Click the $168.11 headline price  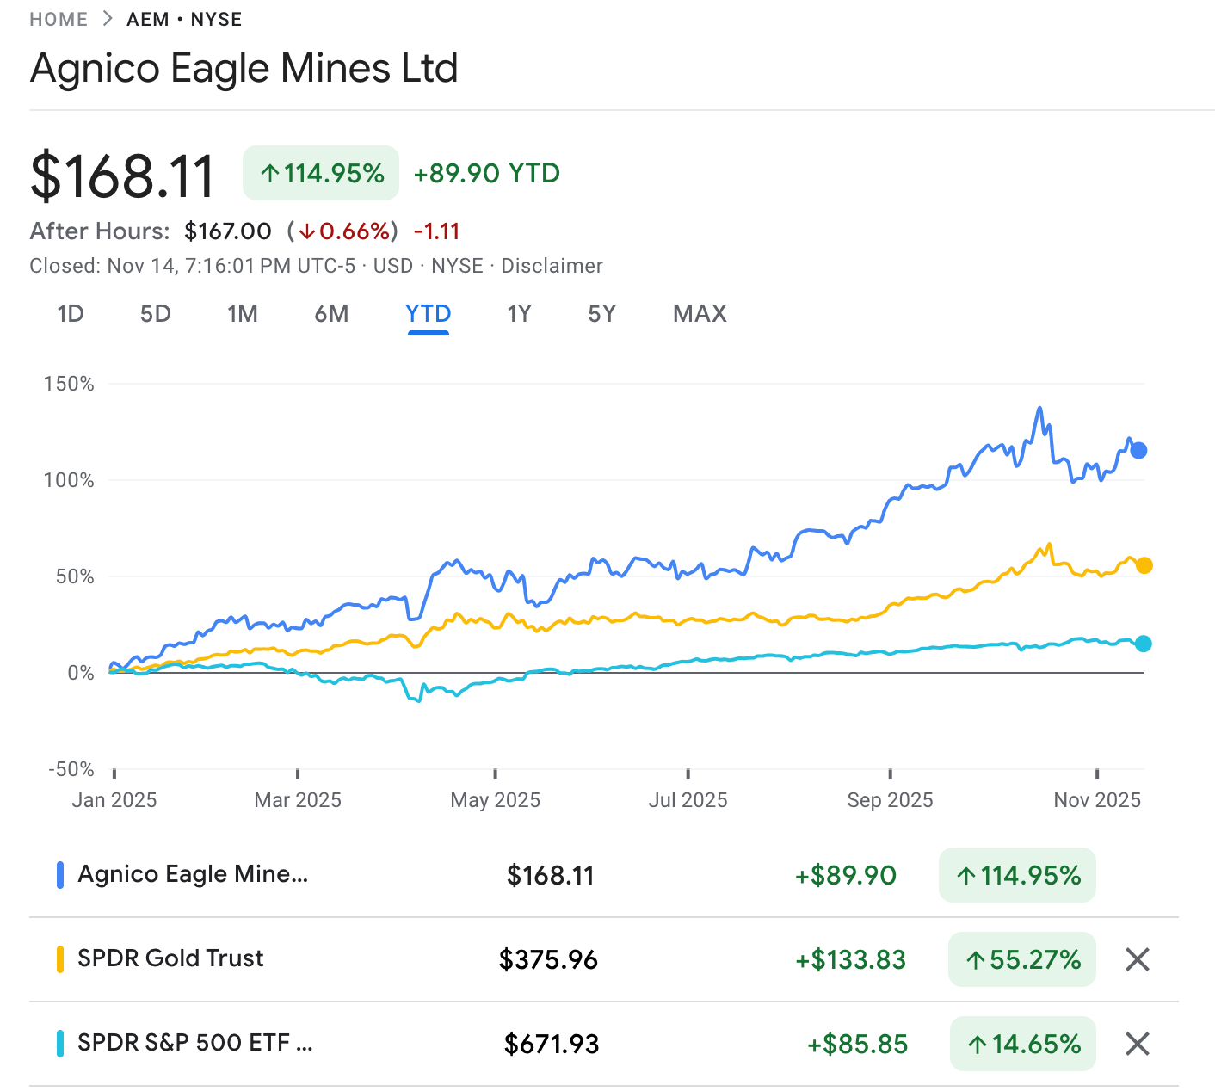coord(122,176)
